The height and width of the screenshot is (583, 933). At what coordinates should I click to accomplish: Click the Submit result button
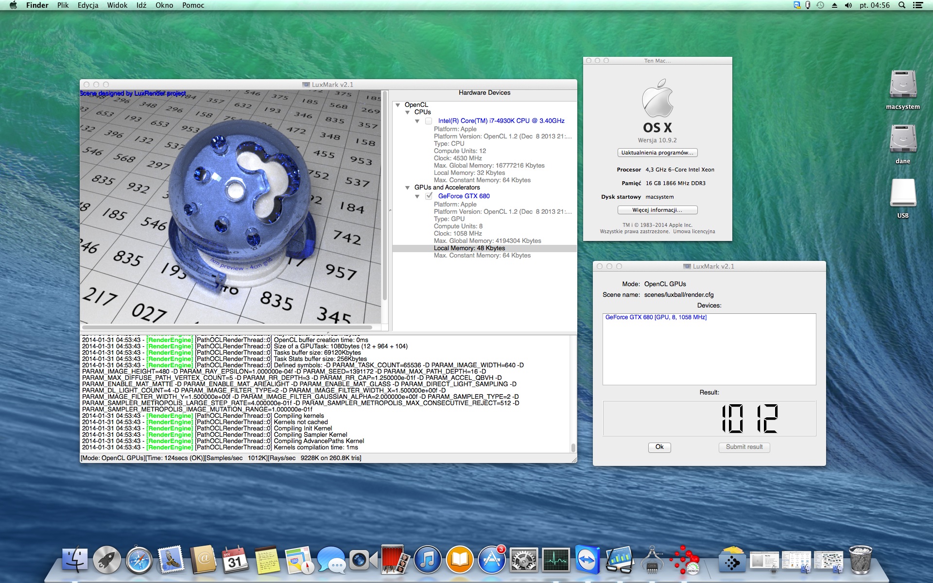(x=744, y=447)
